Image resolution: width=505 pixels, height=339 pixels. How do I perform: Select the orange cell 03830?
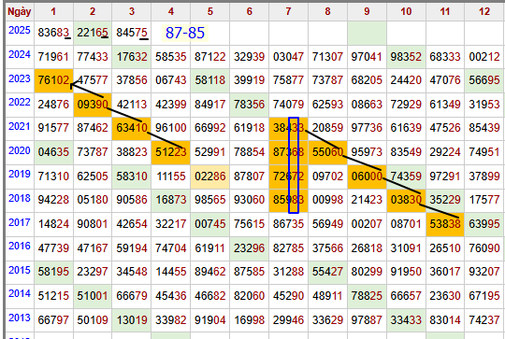[406, 200]
